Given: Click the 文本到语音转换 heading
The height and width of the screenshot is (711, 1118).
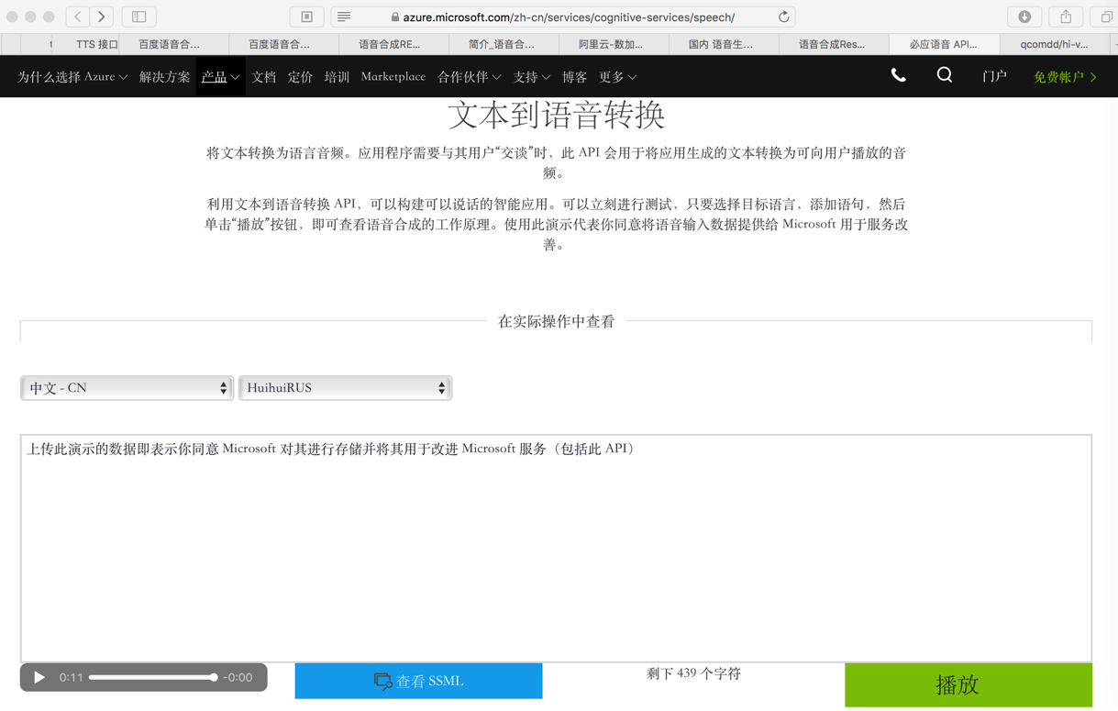Looking at the screenshot, I should pos(556,116).
